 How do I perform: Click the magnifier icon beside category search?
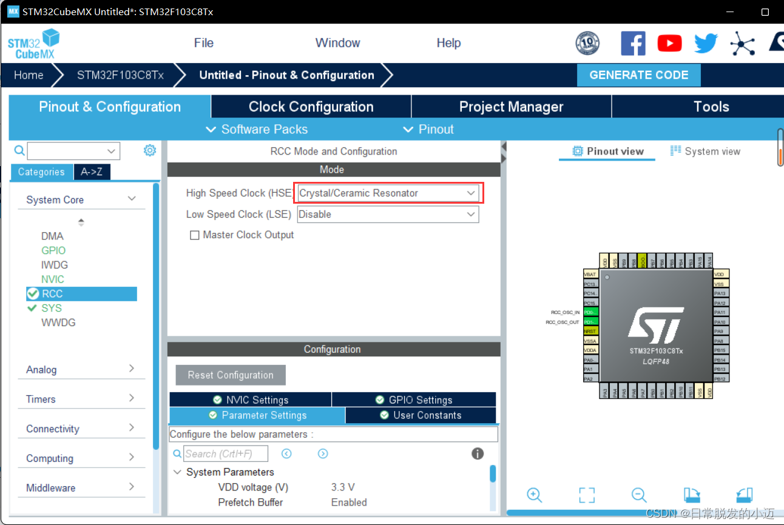click(x=19, y=150)
